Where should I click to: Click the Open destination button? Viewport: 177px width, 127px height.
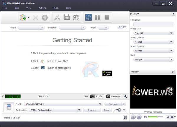tap(106, 110)
